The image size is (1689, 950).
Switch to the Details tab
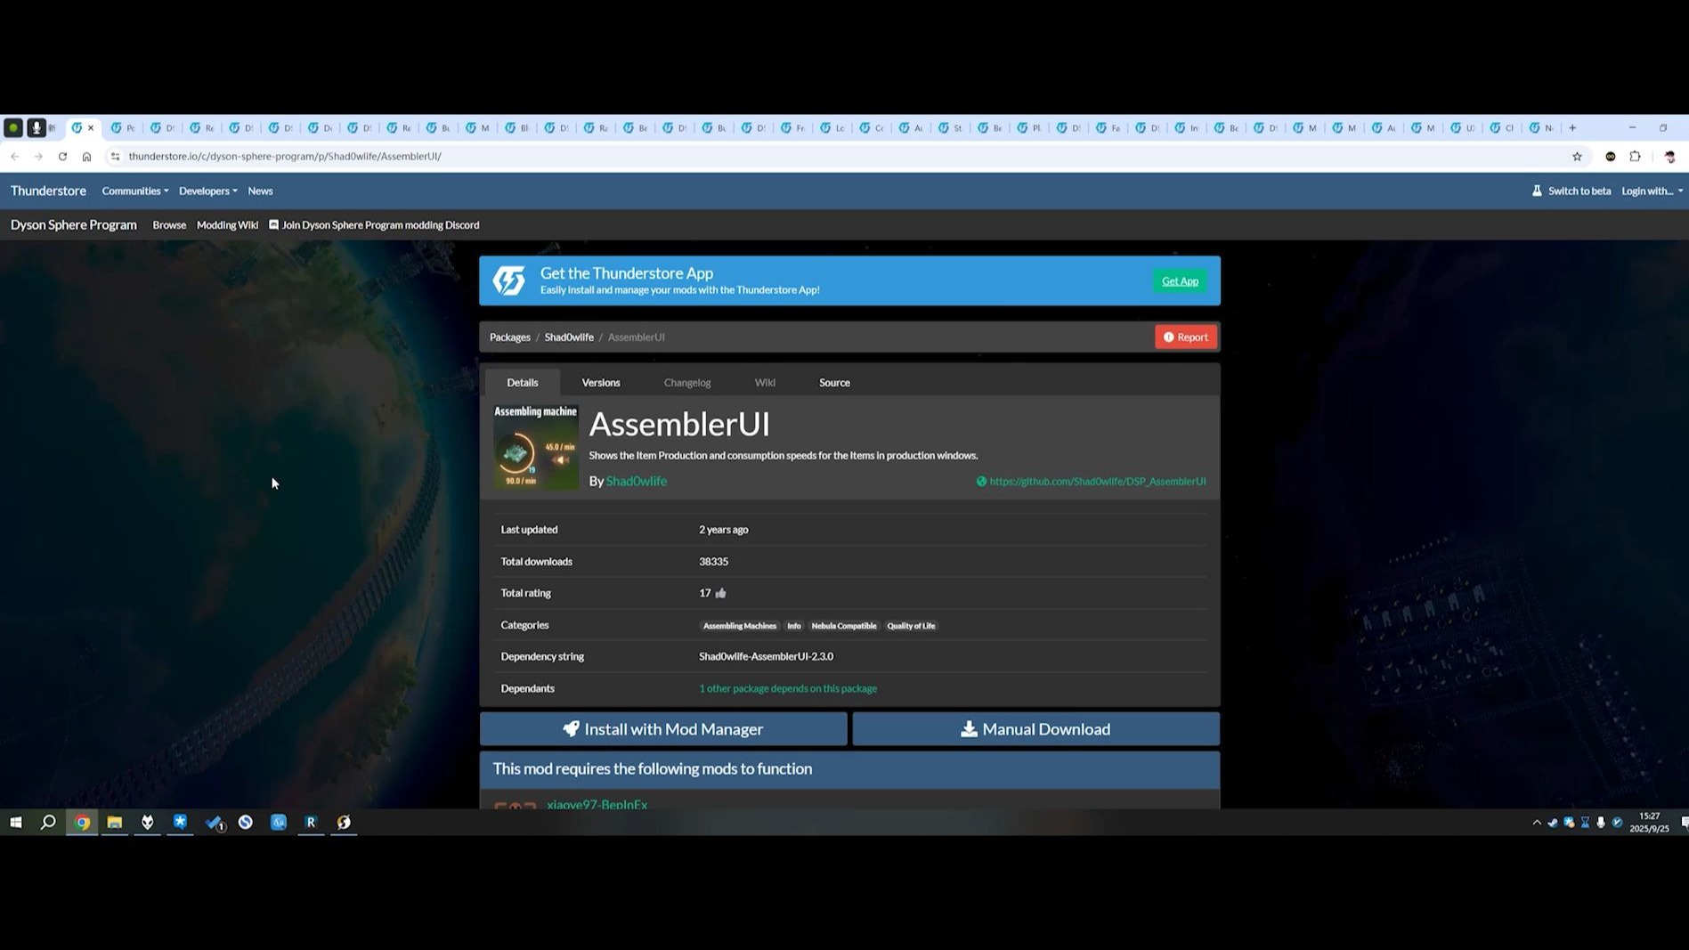523,383
